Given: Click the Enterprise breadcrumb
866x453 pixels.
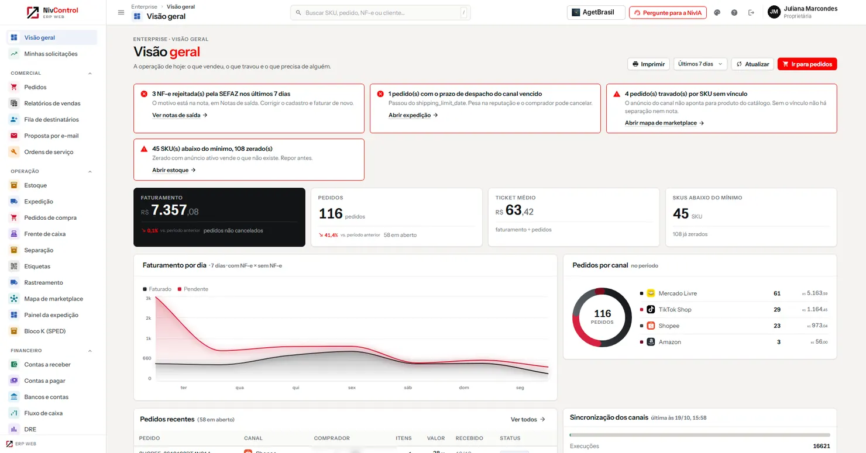Looking at the screenshot, I should coord(145,7).
